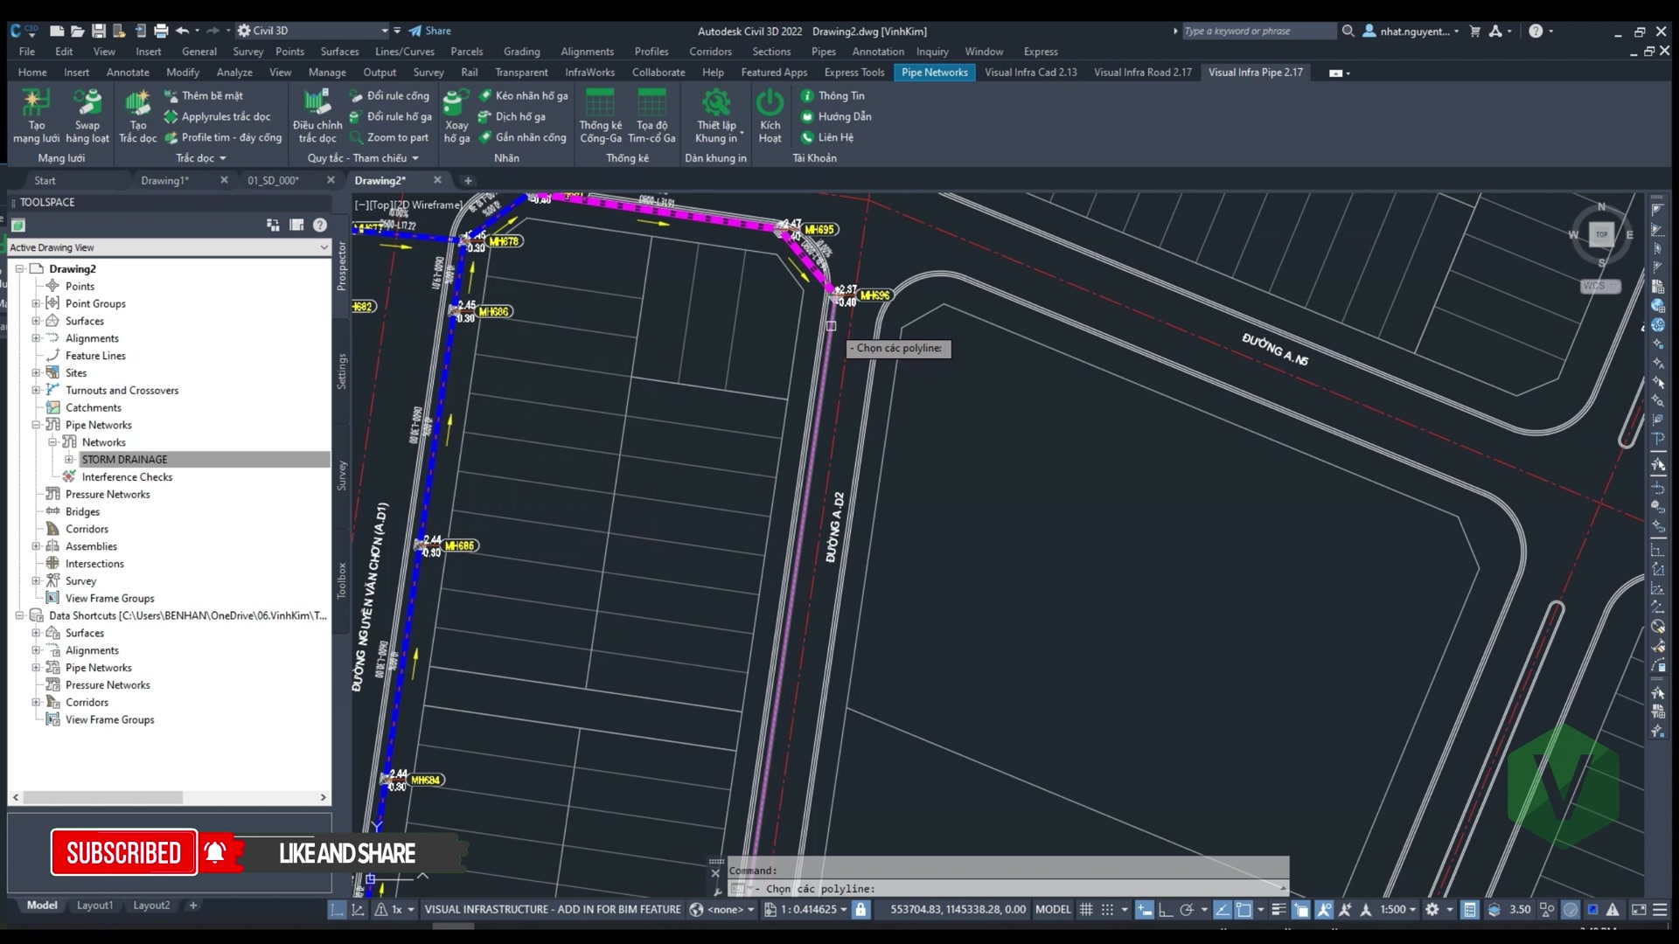Switch to the Drawing1* document tab
Viewport: 1679px width, 944px height.
[164, 180]
